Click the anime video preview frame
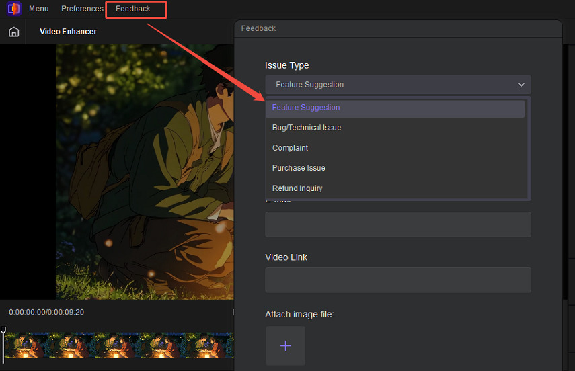Image resolution: width=575 pixels, height=371 pixels. pyautogui.click(x=145, y=172)
